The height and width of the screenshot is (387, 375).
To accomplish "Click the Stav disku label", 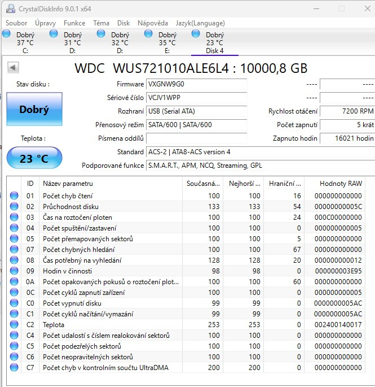I will [33, 84].
